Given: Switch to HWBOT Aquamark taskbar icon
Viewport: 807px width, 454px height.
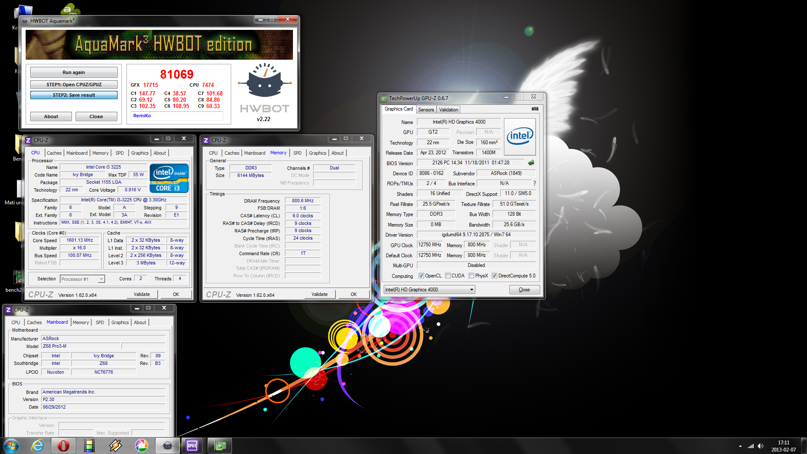Looking at the screenshot, I should pos(167,446).
